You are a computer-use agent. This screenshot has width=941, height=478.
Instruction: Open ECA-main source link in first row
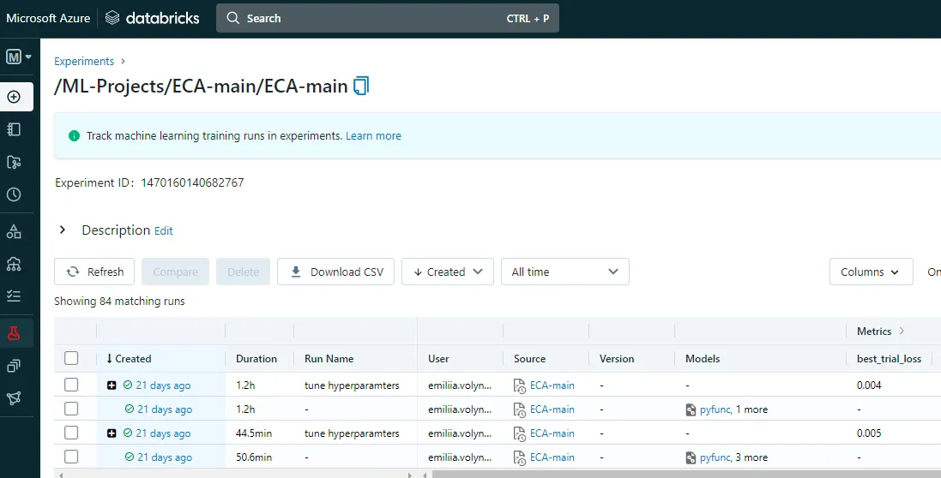[x=552, y=385]
